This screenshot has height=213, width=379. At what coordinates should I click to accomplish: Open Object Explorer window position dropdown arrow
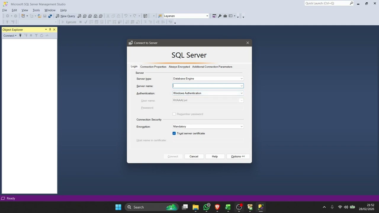coord(46,30)
